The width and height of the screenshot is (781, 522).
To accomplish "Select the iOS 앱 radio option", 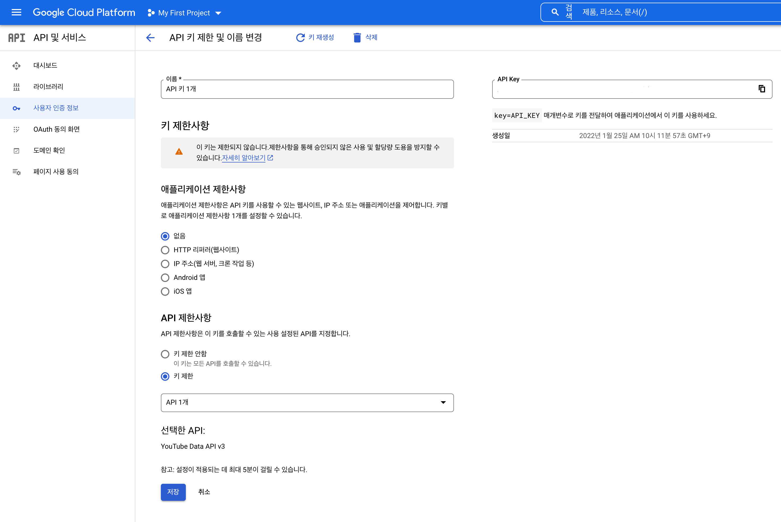I will point(165,292).
